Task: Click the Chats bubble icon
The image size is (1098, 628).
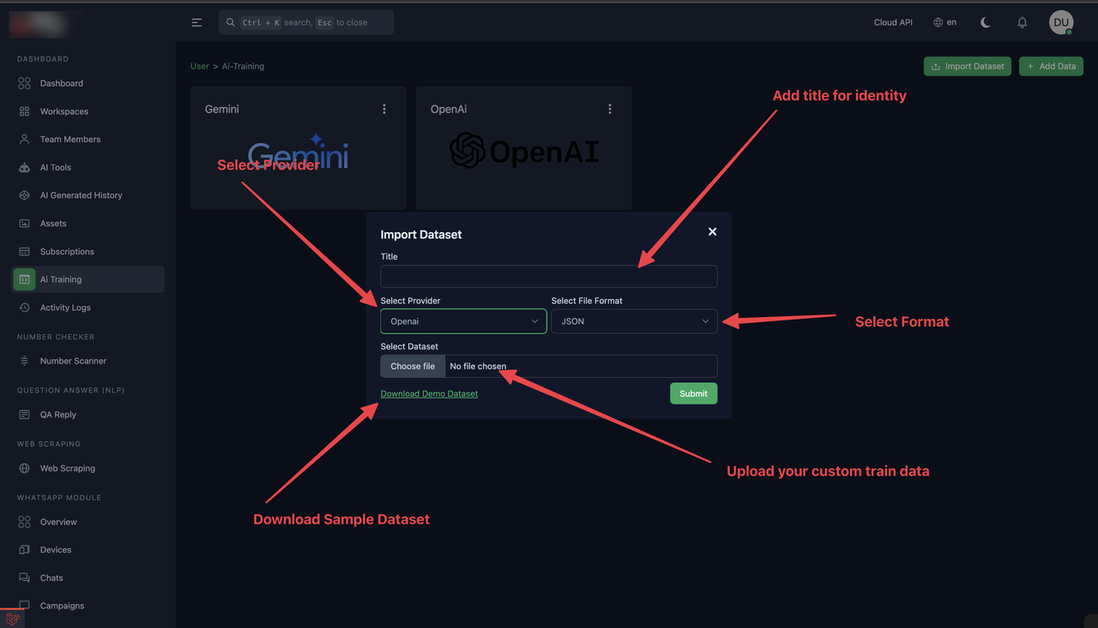Action: pyautogui.click(x=24, y=578)
